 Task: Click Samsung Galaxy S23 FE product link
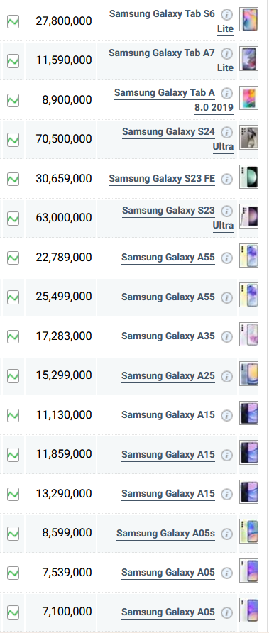tap(162, 178)
